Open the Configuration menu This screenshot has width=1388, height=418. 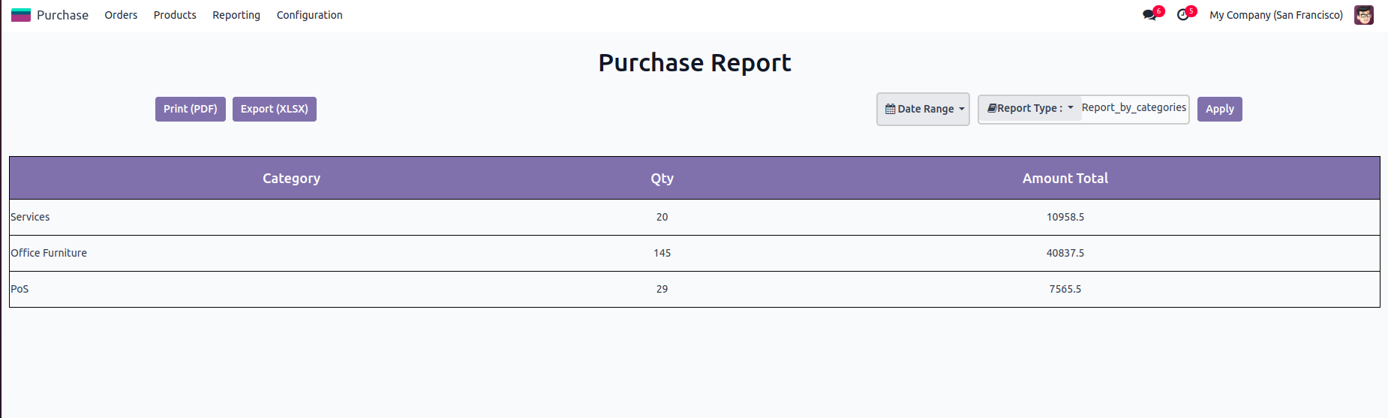(309, 15)
